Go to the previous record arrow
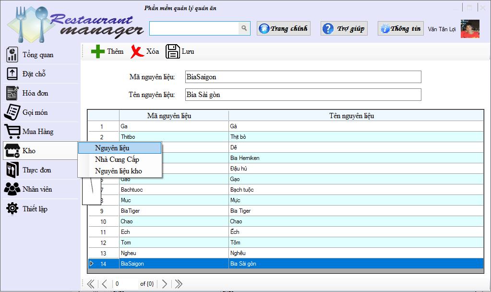 coord(105,284)
